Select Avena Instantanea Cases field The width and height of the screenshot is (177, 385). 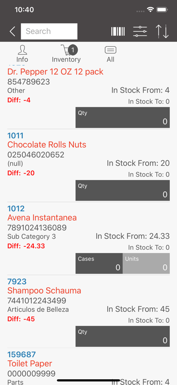(x=99, y=263)
